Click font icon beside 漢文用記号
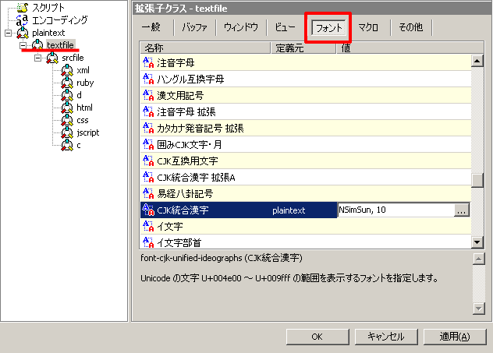 (x=148, y=95)
